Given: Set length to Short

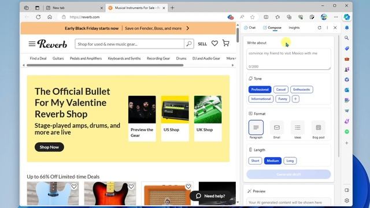Looking at the screenshot, I should (x=255, y=161).
